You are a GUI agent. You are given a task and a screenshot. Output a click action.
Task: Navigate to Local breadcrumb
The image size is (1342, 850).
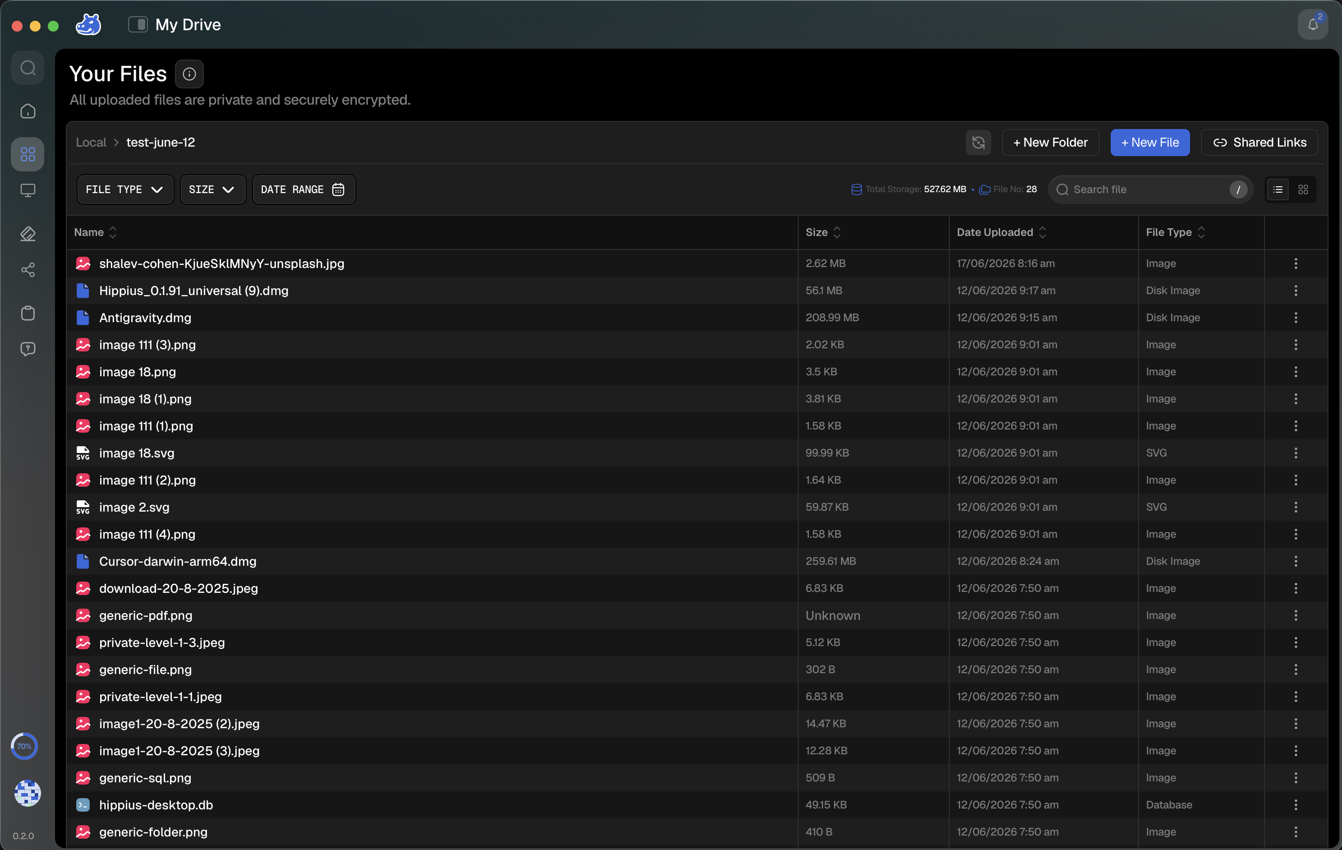click(91, 142)
